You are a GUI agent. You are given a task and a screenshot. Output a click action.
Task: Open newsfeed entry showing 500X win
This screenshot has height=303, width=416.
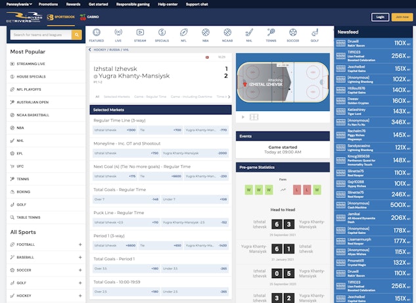[x=373, y=205]
